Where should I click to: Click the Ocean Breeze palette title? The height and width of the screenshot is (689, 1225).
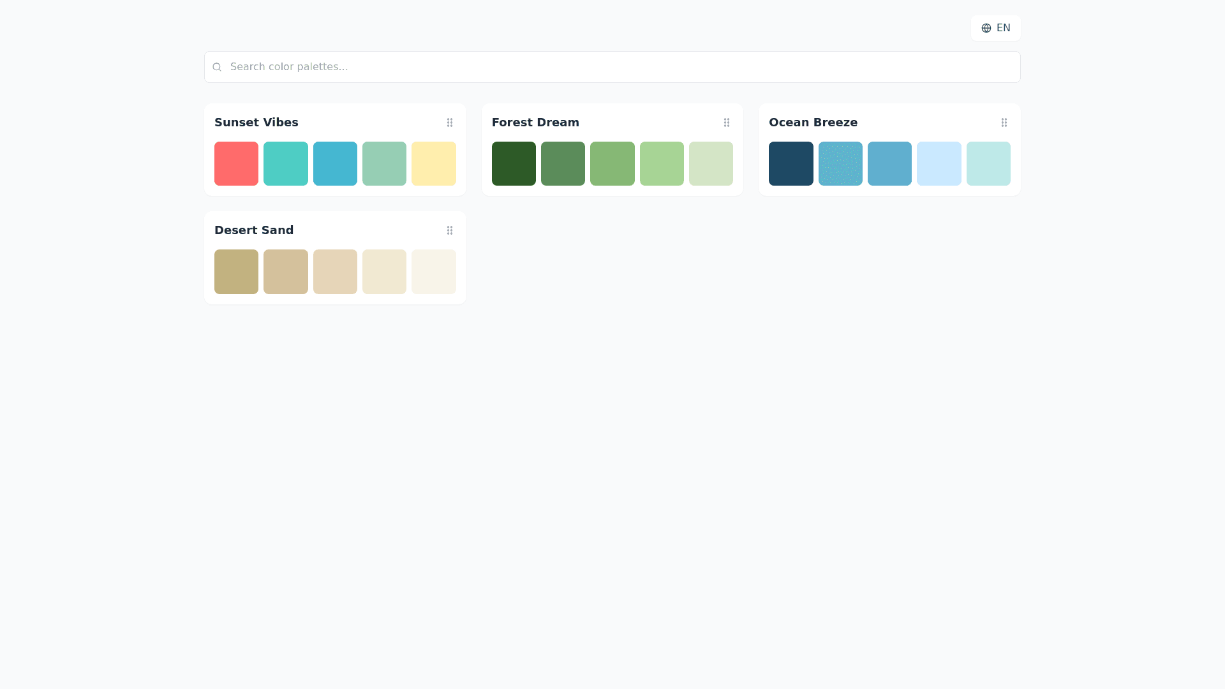tap(813, 122)
